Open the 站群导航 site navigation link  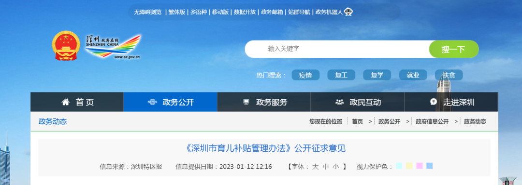point(299,12)
